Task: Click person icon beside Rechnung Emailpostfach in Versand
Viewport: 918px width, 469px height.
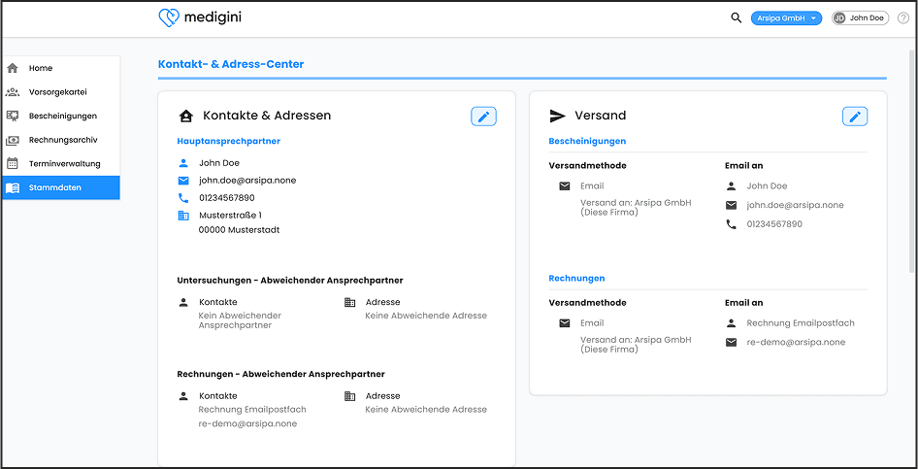Action: (732, 323)
